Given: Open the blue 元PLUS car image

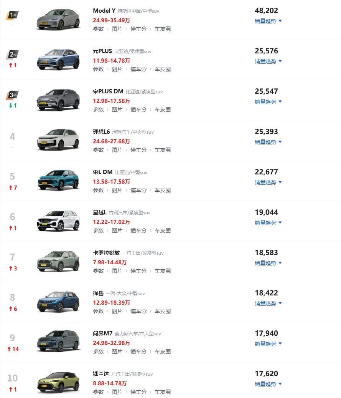Looking at the screenshot, I should (58, 60).
